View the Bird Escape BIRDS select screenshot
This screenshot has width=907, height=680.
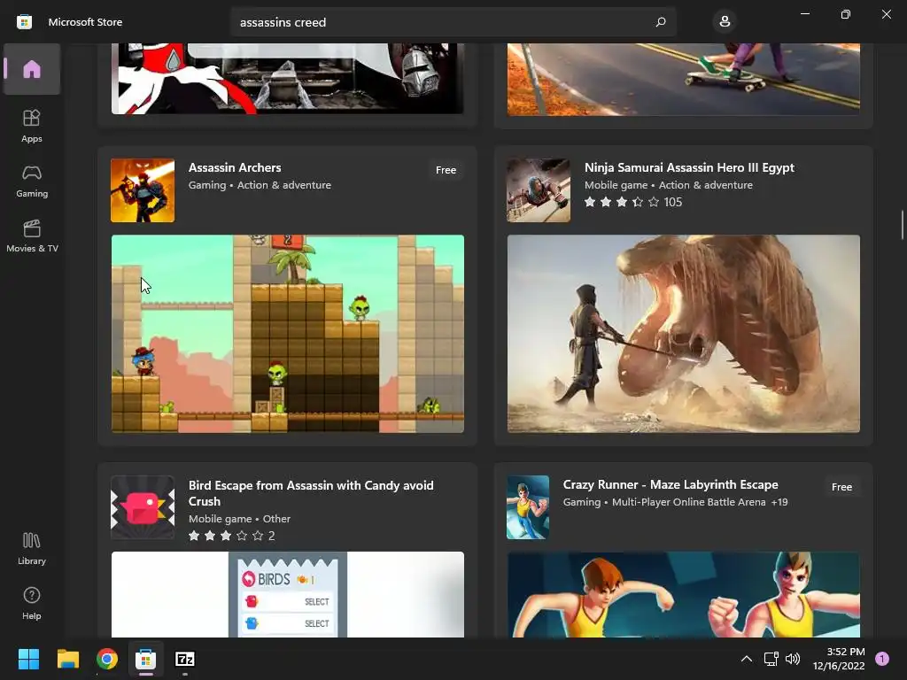[x=288, y=594]
